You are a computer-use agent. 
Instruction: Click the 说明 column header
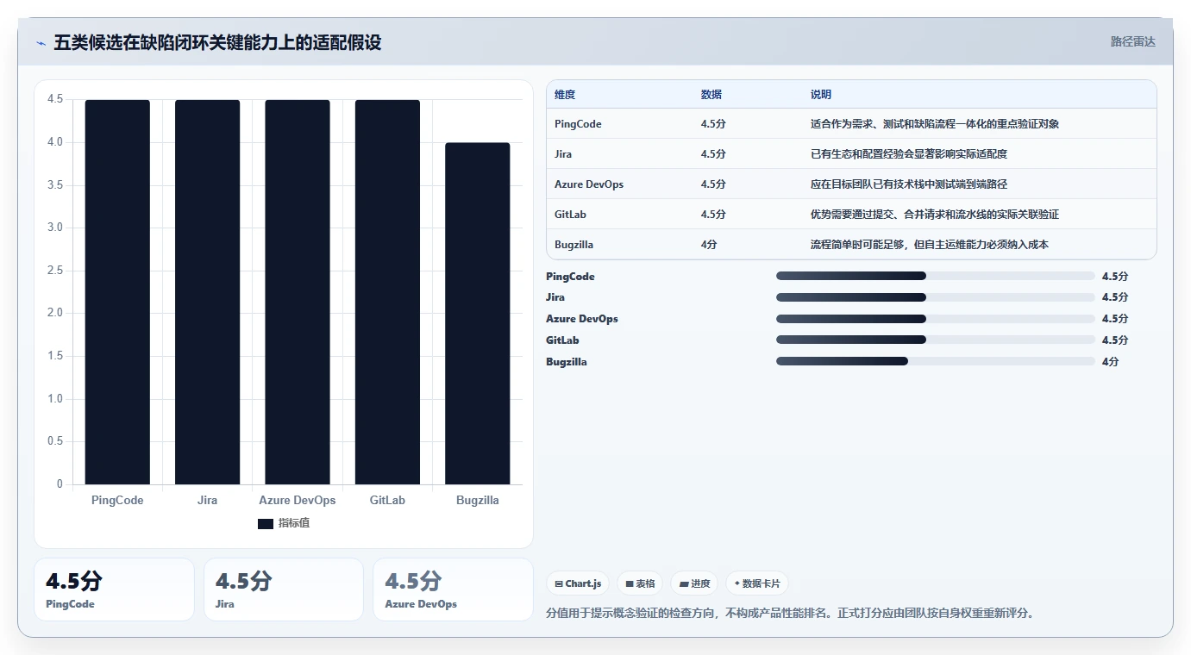click(x=821, y=95)
